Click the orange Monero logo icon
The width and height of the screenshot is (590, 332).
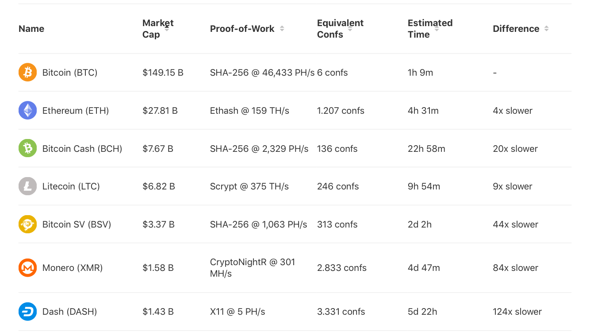(x=28, y=268)
